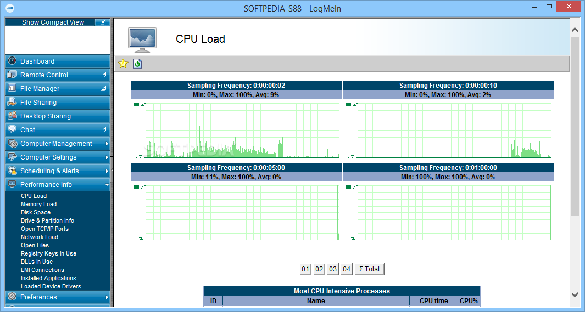Click the Preferences gear icon
This screenshot has height=312, width=585.
point(12,297)
